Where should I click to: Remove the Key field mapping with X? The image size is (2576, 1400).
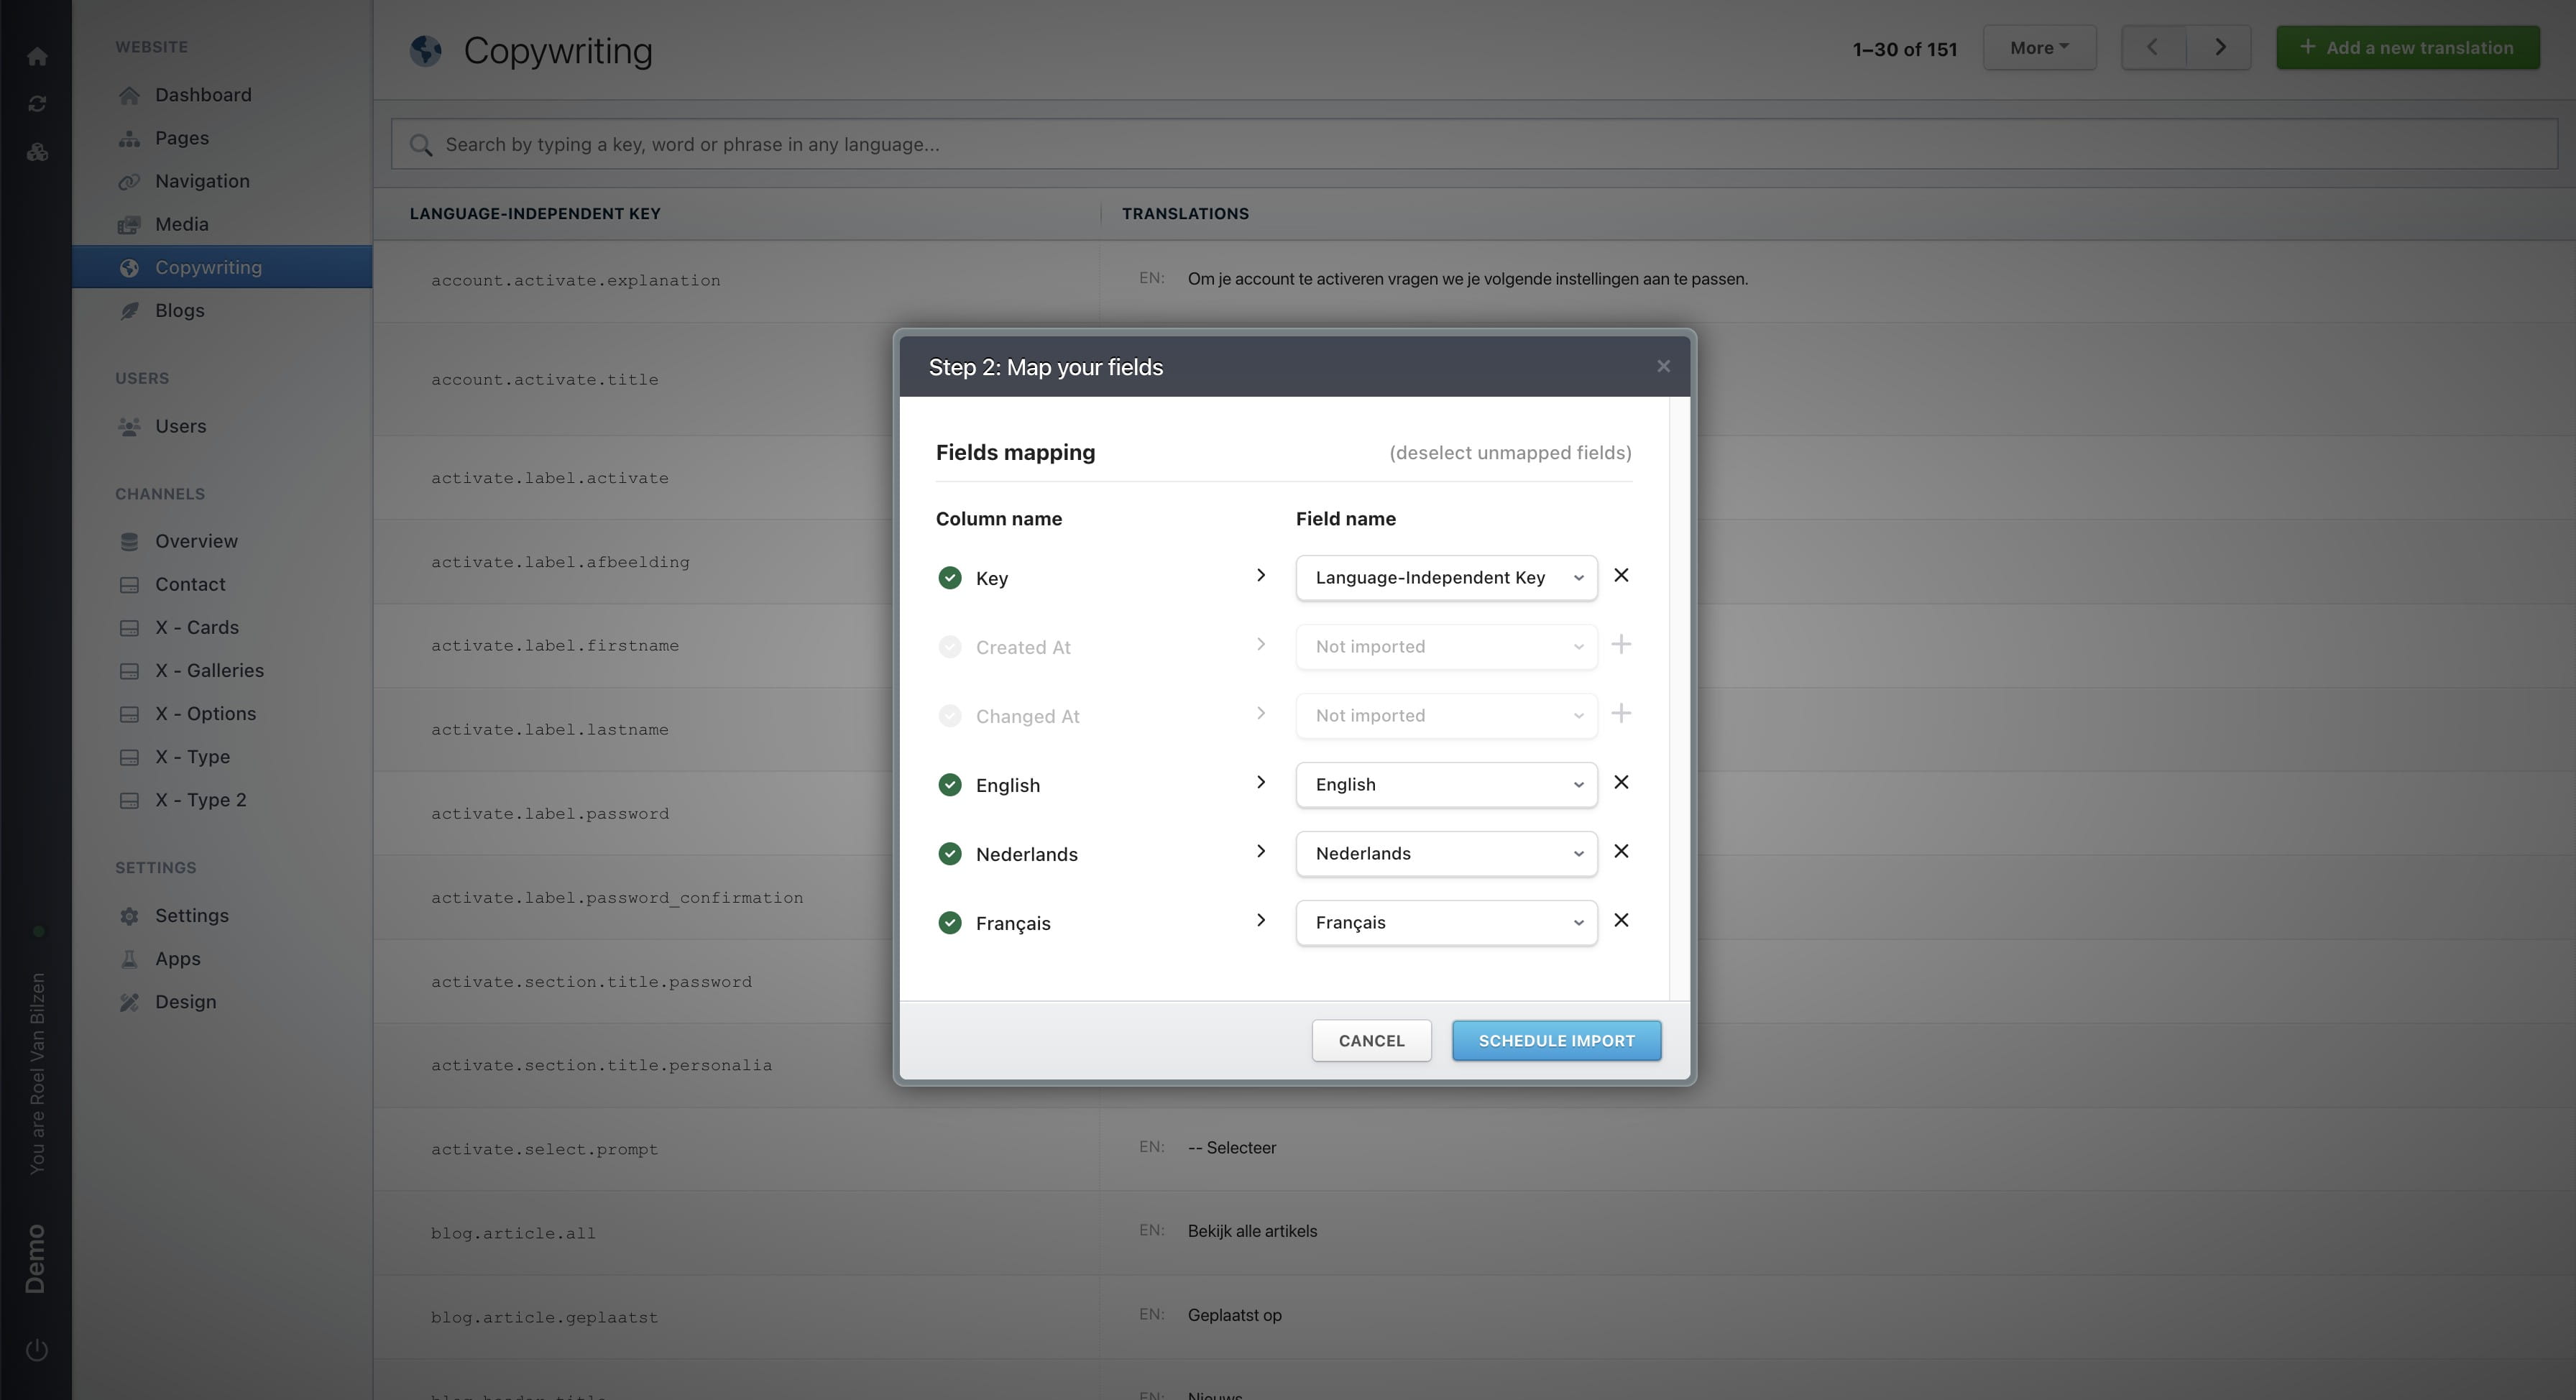coord(1621,576)
